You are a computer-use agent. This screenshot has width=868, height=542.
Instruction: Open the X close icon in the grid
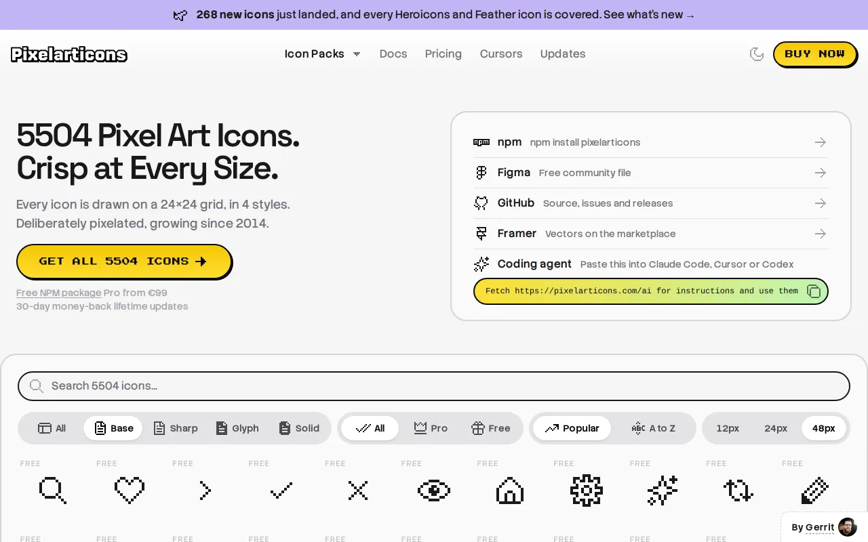click(x=357, y=490)
